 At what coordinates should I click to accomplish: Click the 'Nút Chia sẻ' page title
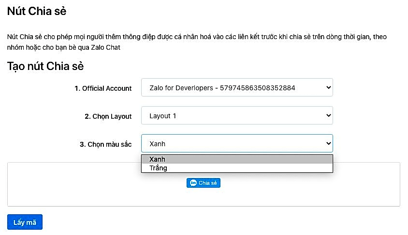[x=37, y=11]
